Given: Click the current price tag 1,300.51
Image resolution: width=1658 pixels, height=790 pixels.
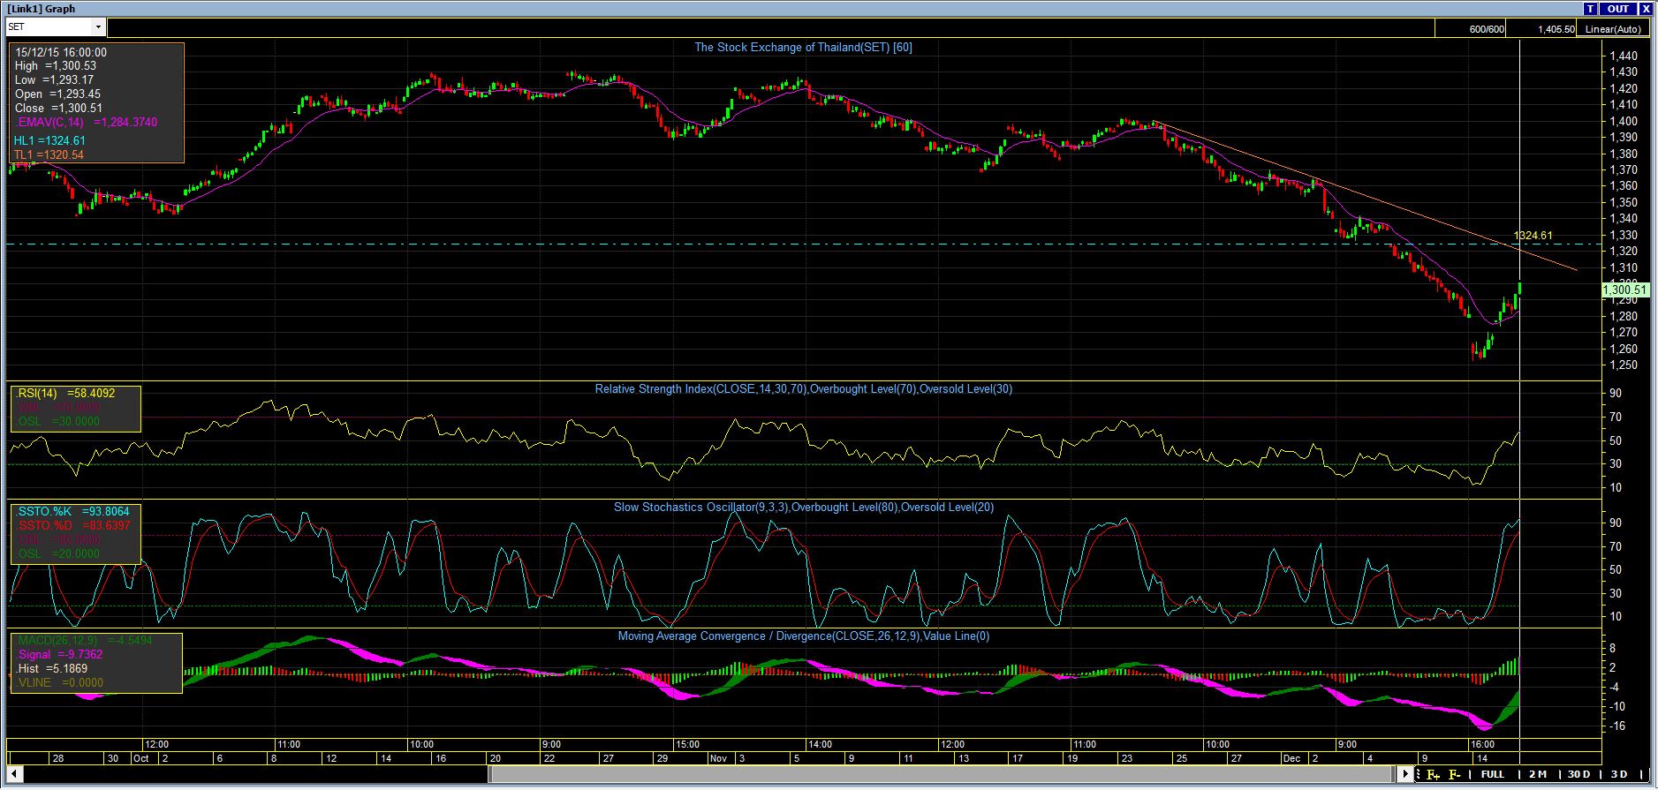Looking at the screenshot, I should [1624, 290].
